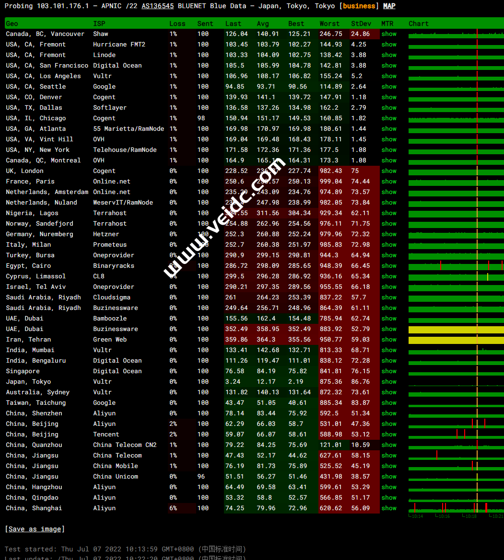
Task: Show MTR for Los Angeles Vultr
Action: 389,76
